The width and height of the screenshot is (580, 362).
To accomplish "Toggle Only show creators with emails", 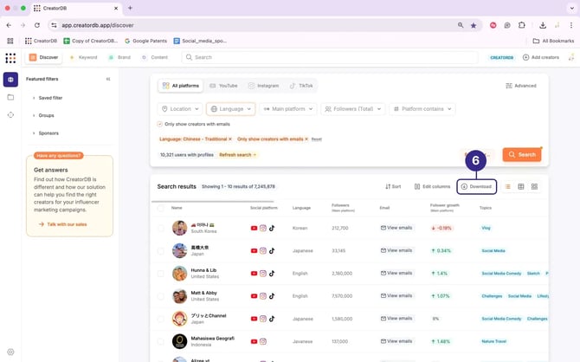I will coord(160,124).
